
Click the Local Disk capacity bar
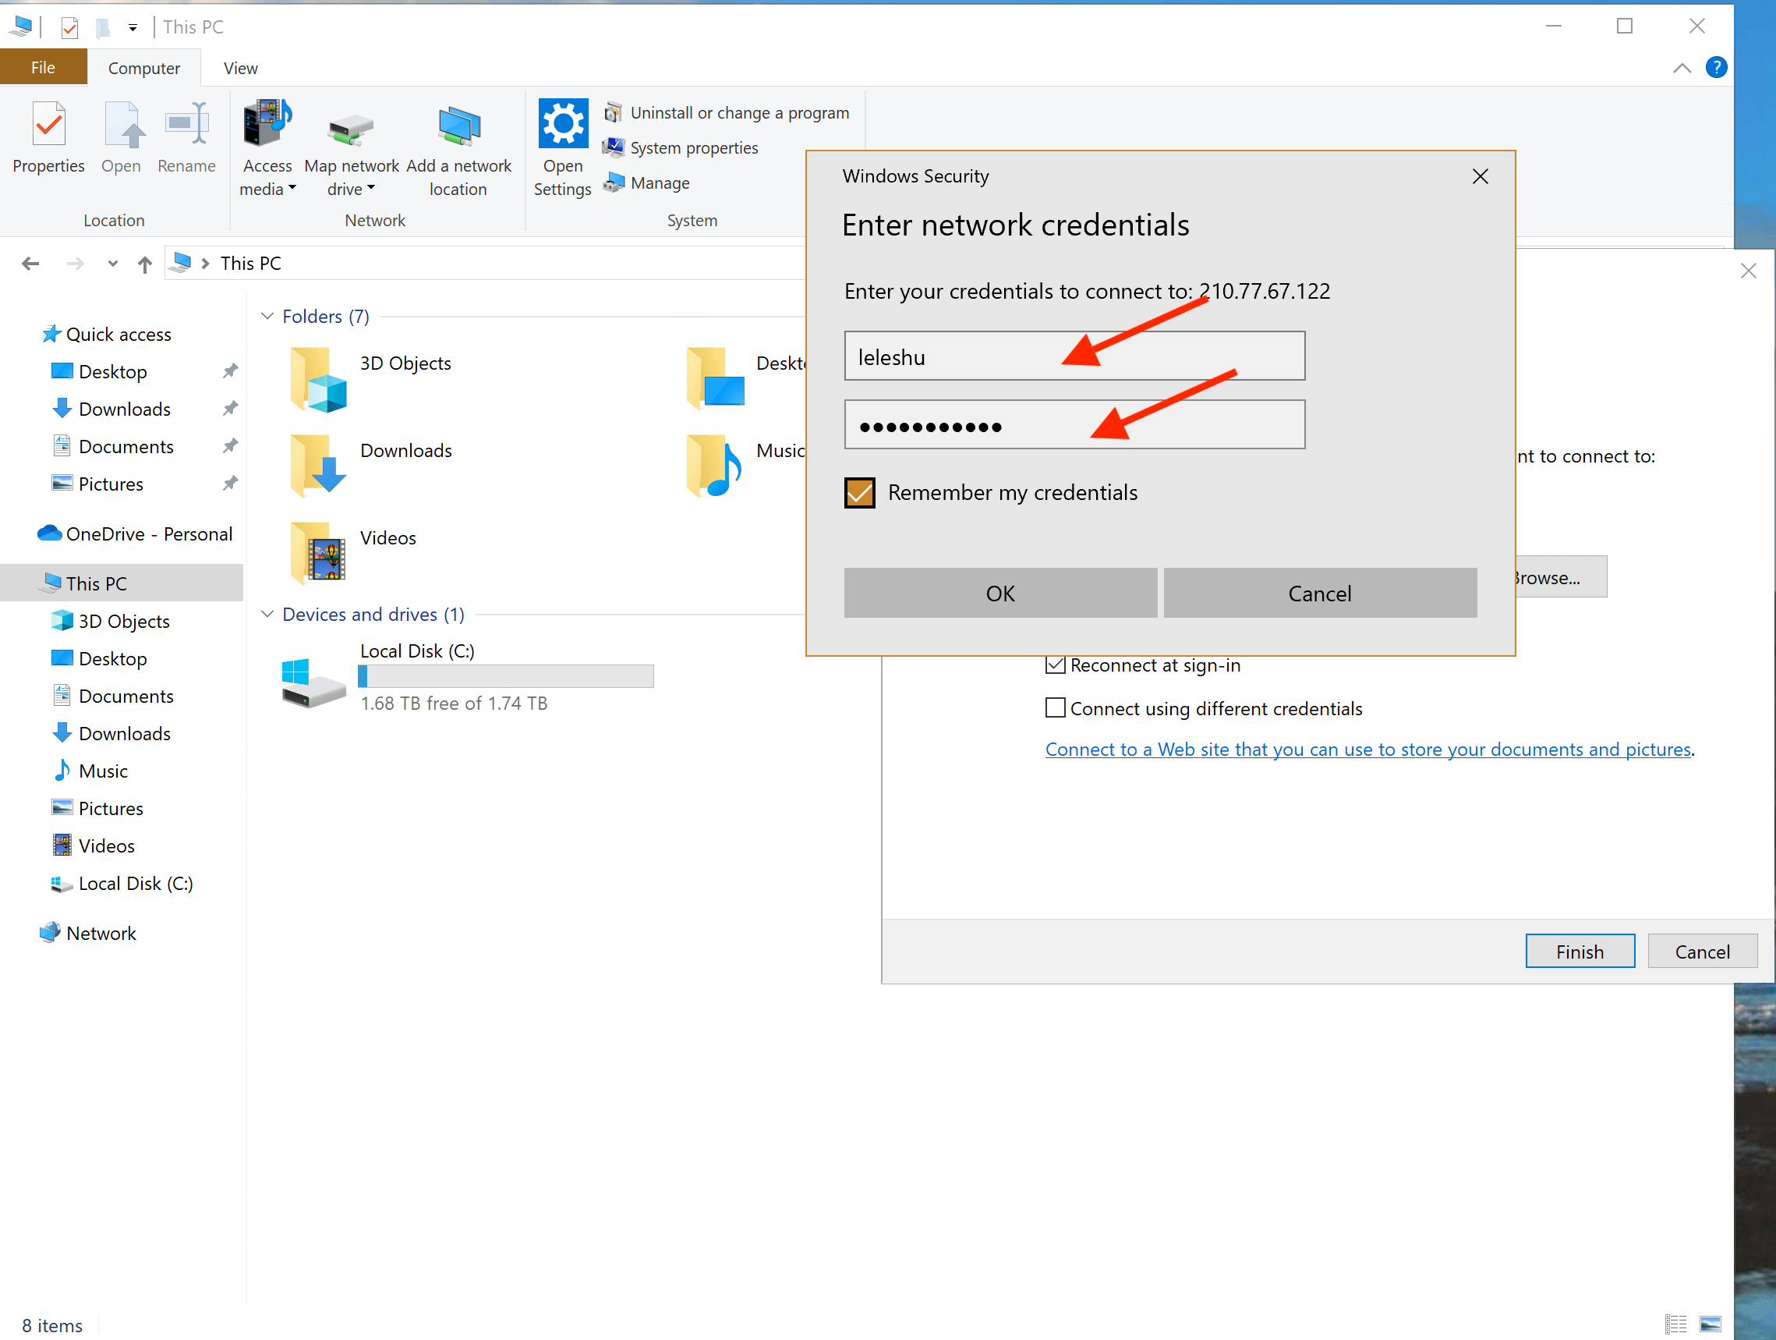tap(506, 676)
